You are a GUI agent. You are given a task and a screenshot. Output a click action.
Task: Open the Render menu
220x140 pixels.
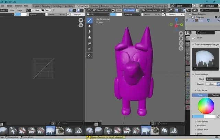pos(9,6)
